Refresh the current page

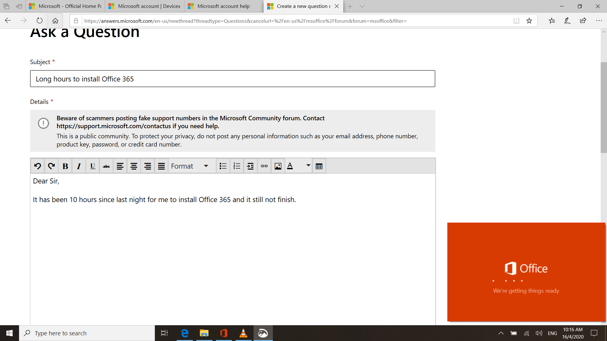pyautogui.click(x=40, y=21)
